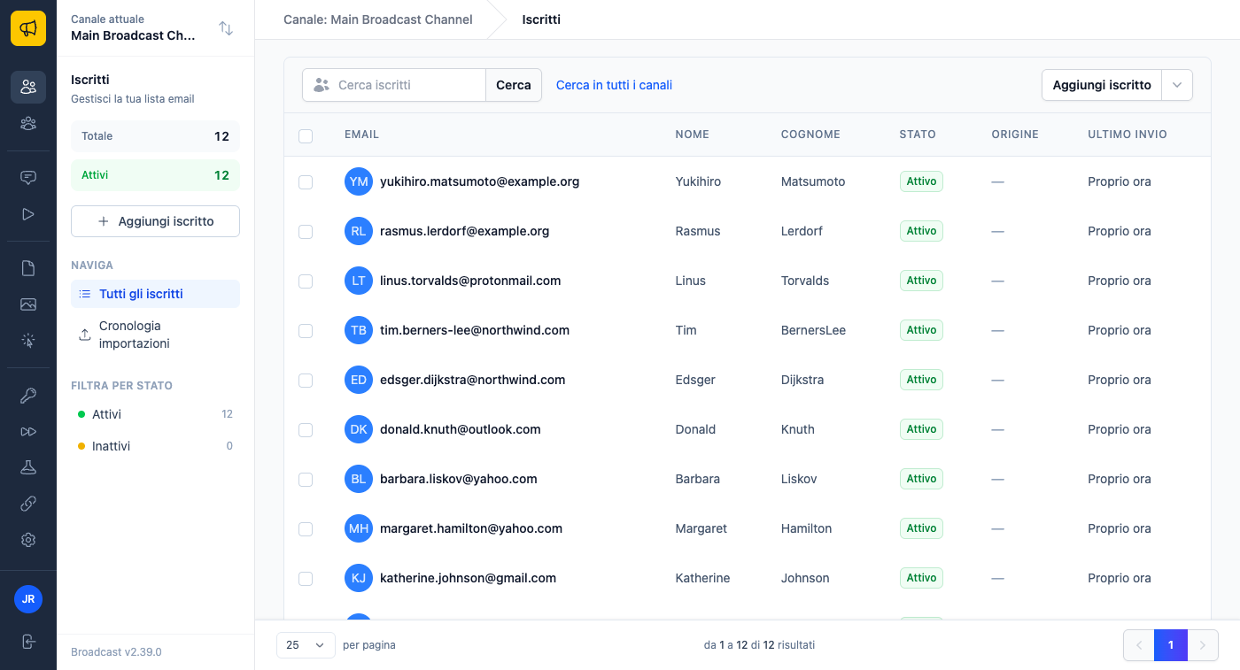Open the email edsger.dijkstra@northwind.com
Screen dimensions: 1240x670
pos(472,380)
